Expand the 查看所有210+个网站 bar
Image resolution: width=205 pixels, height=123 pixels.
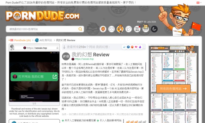pyautogui.click(x=104, y=47)
